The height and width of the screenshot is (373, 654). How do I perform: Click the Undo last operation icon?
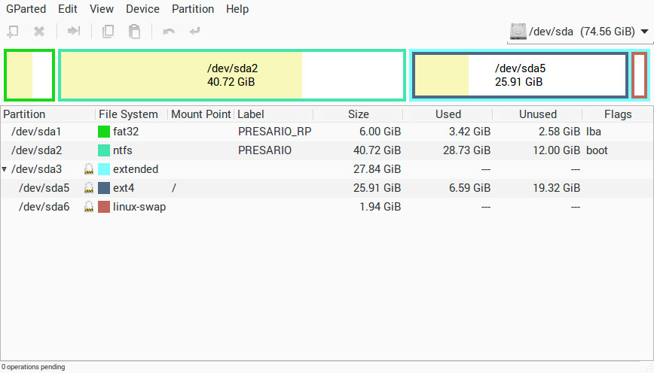169,32
